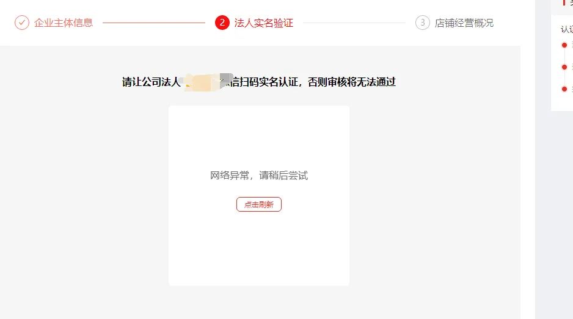
Task: Click the blurred legal person name
Action: [200, 82]
